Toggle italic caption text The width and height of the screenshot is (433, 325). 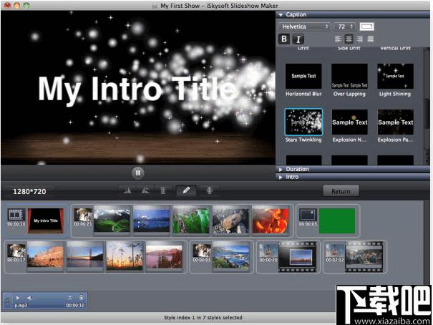click(x=298, y=39)
